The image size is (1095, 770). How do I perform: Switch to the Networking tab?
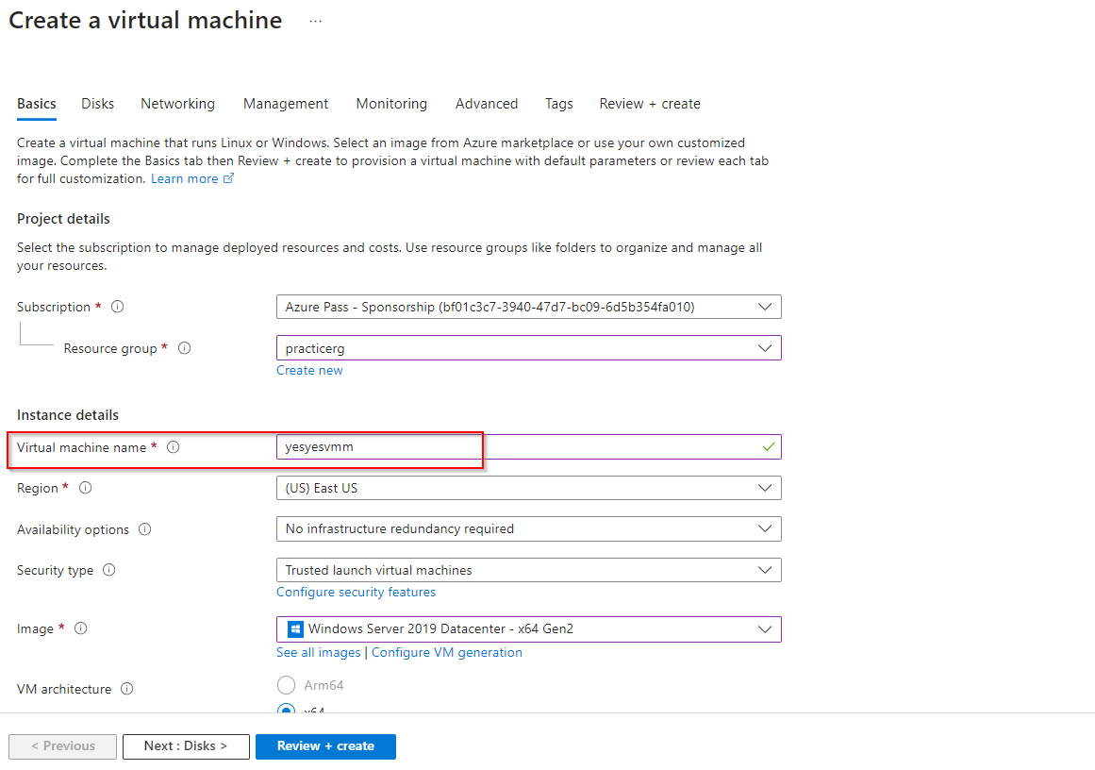pyautogui.click(x=177, y=104)
